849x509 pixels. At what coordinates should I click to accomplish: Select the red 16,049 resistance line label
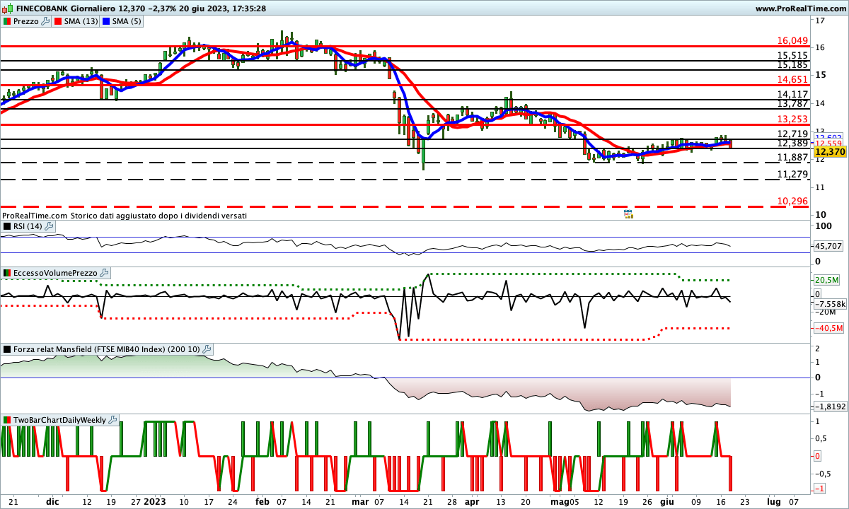tap(792, 40)
